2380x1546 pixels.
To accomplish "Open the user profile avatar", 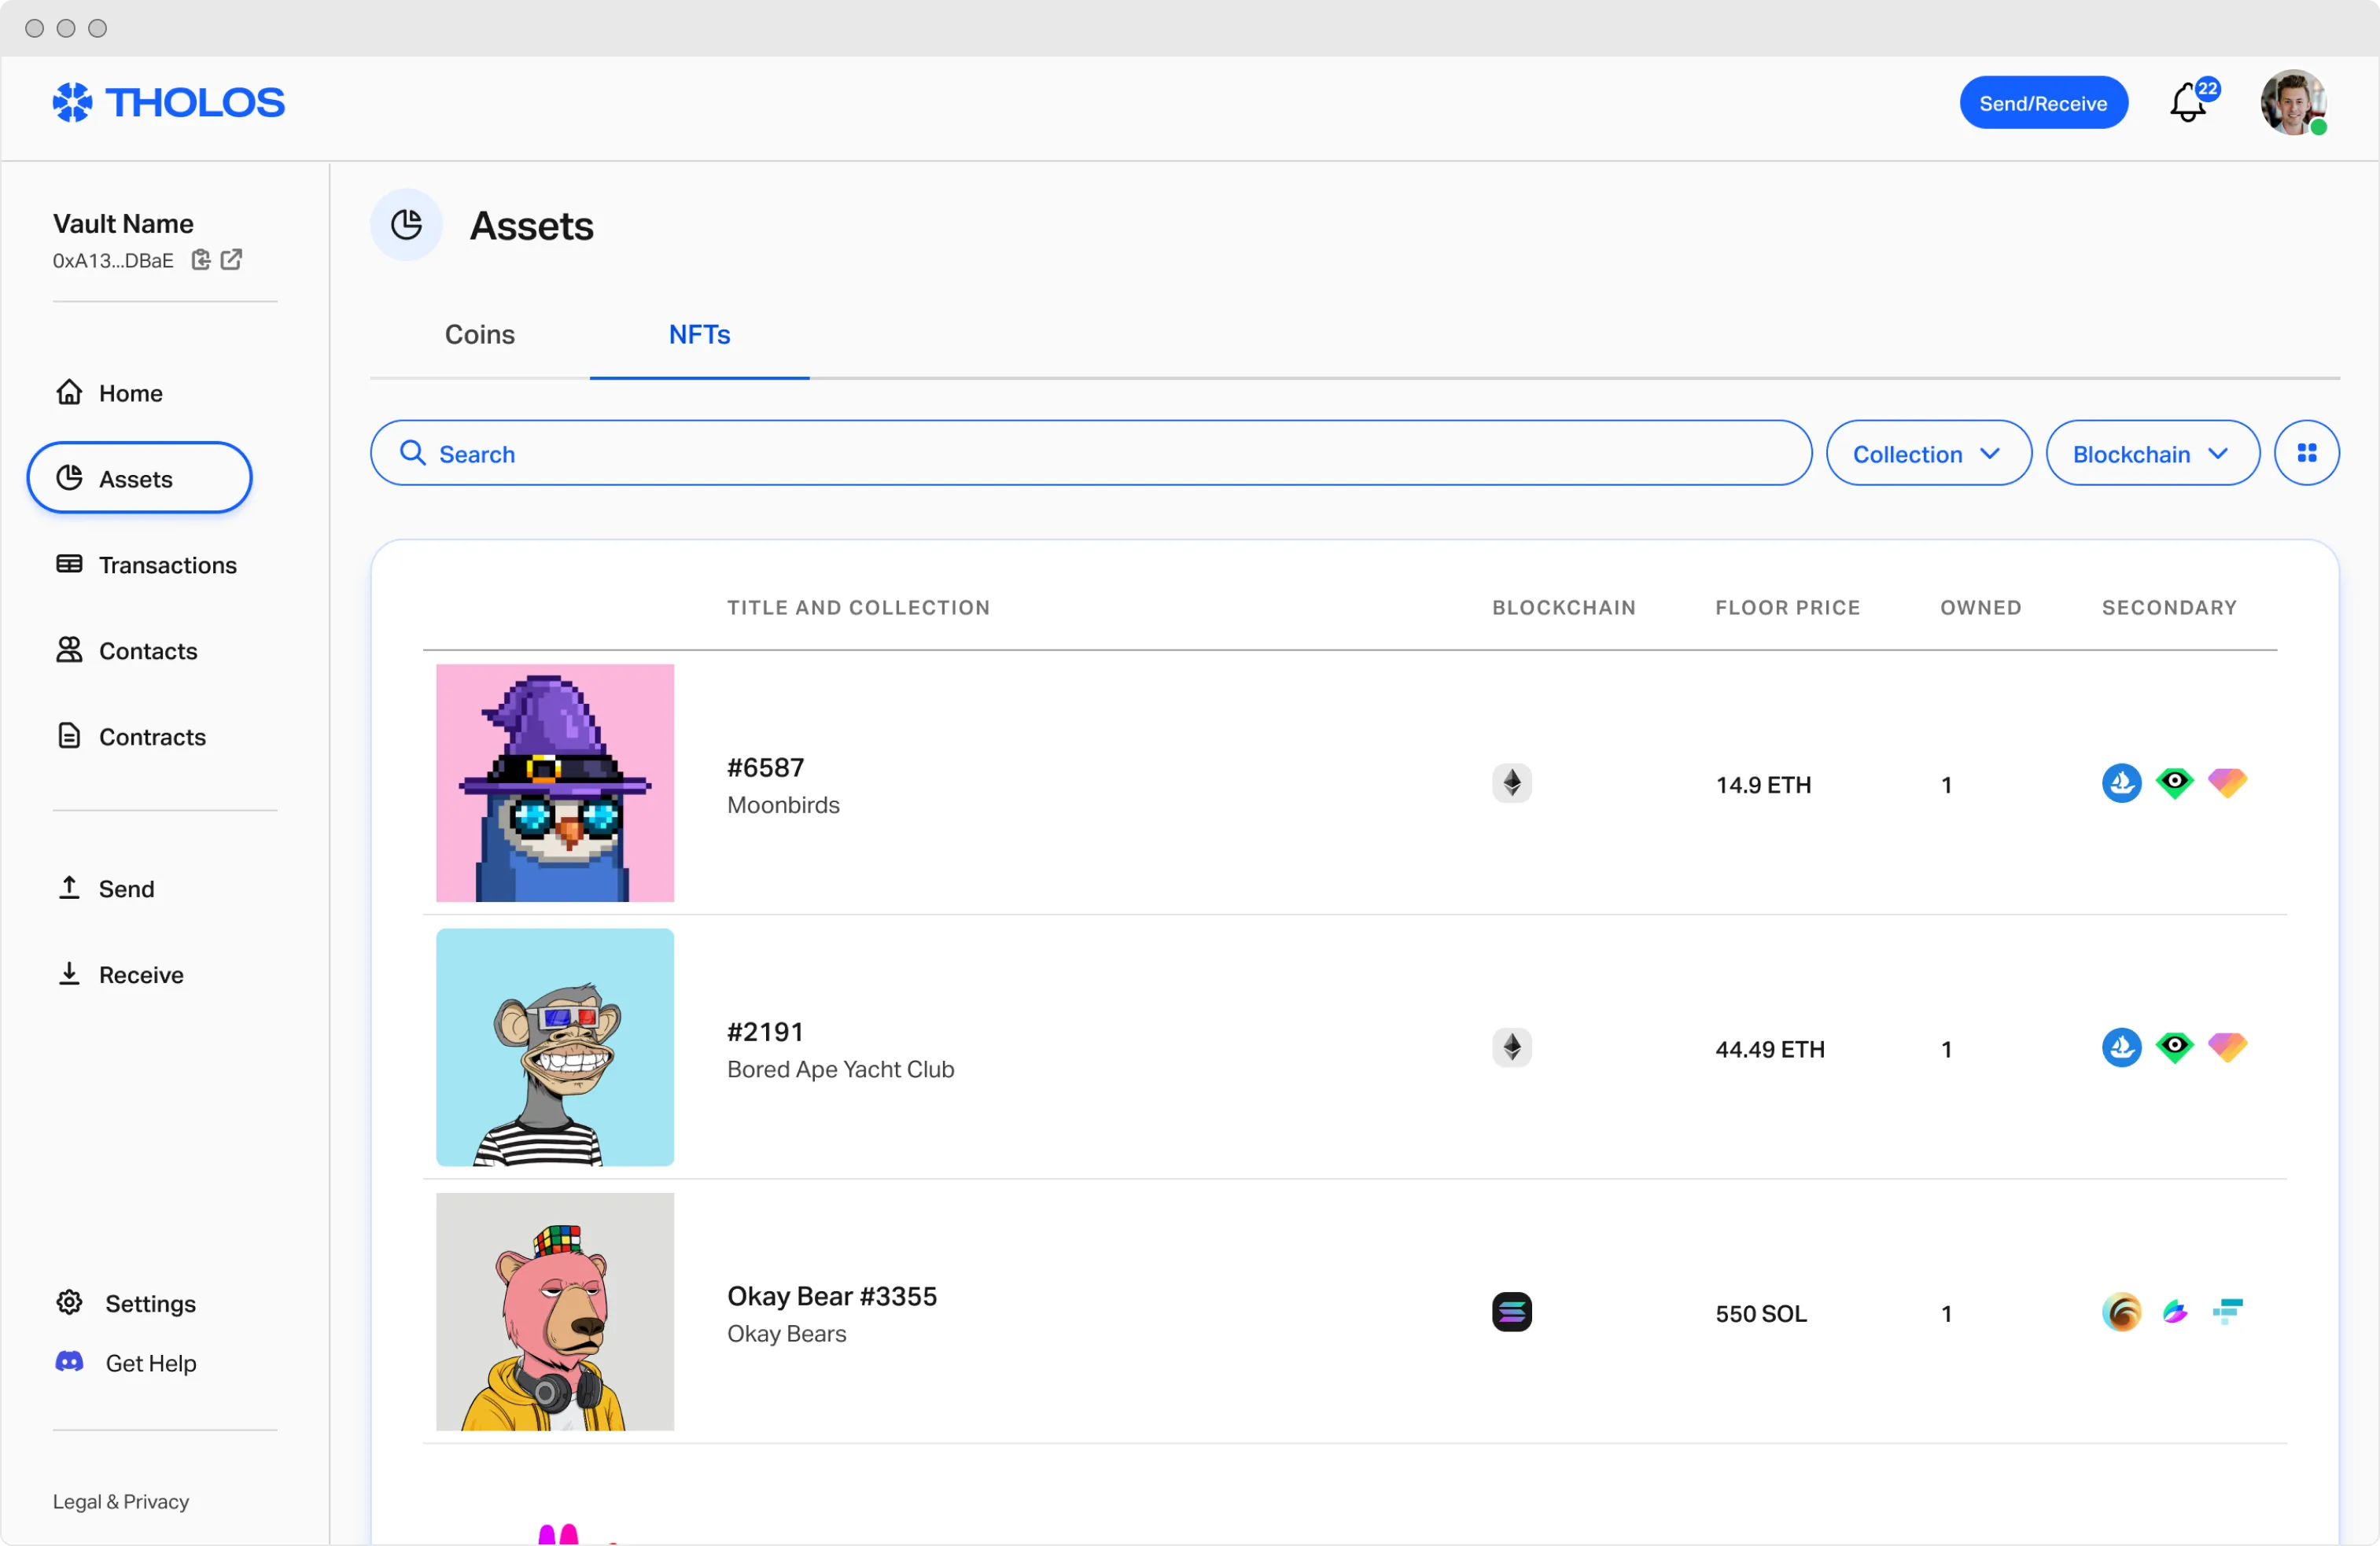I will [2292, 102].
